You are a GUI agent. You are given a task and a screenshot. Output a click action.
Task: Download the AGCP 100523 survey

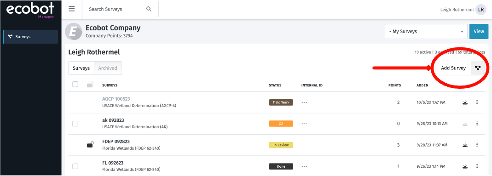pos(465,102)
